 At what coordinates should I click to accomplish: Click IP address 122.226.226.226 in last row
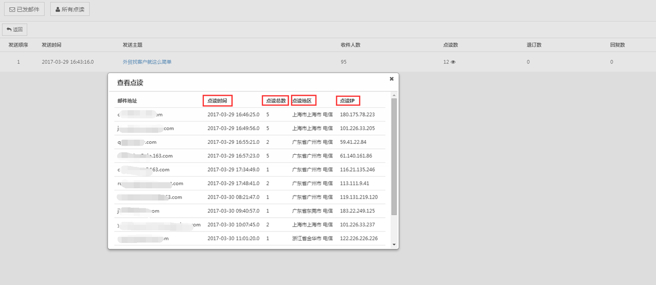[x=359, y=239]
